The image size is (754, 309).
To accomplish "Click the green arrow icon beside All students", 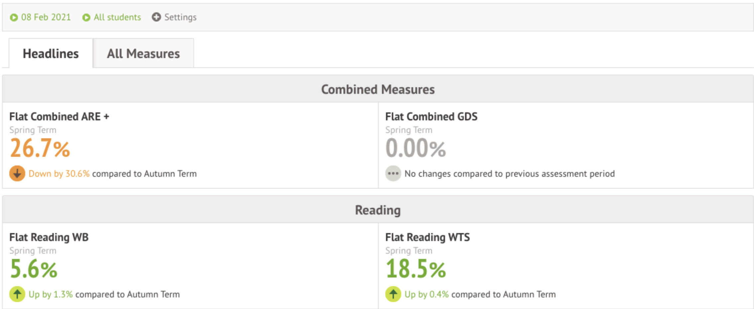I will (x=86, y=18).
